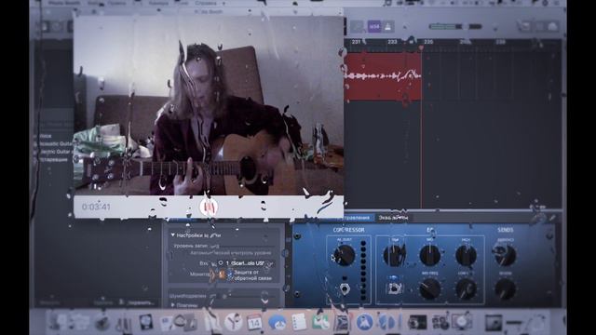Image resolution: width=596 pixels, height=335 pixels.
Task: Select the Acoustic Guitar library item
Action: tap(55, 144)
